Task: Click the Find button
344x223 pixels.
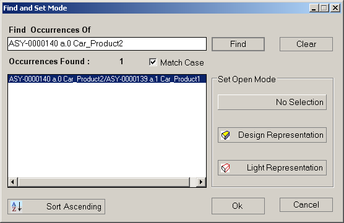Action: [x=238, y=44]
